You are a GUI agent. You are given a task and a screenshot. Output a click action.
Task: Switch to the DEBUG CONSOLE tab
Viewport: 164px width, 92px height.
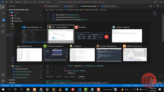[70, 77]
